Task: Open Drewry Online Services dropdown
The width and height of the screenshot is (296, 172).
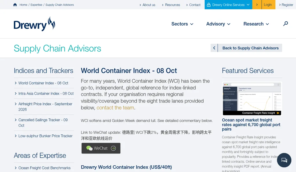Action: (x=228, y=5)
